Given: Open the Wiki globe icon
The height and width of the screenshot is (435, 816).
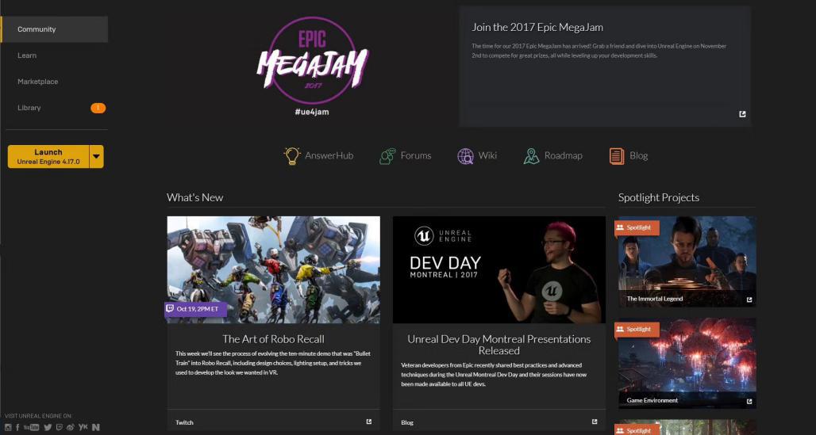Looking at the screenshot, I should [465, 156].
